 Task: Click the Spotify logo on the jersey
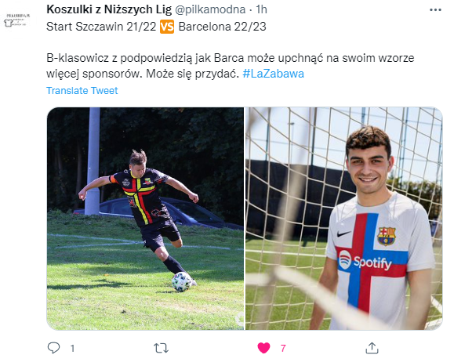365,261
